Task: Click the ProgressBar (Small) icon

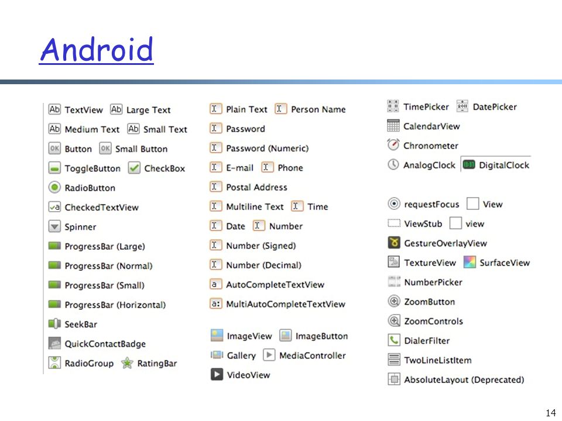Action: tap(54, 285)
